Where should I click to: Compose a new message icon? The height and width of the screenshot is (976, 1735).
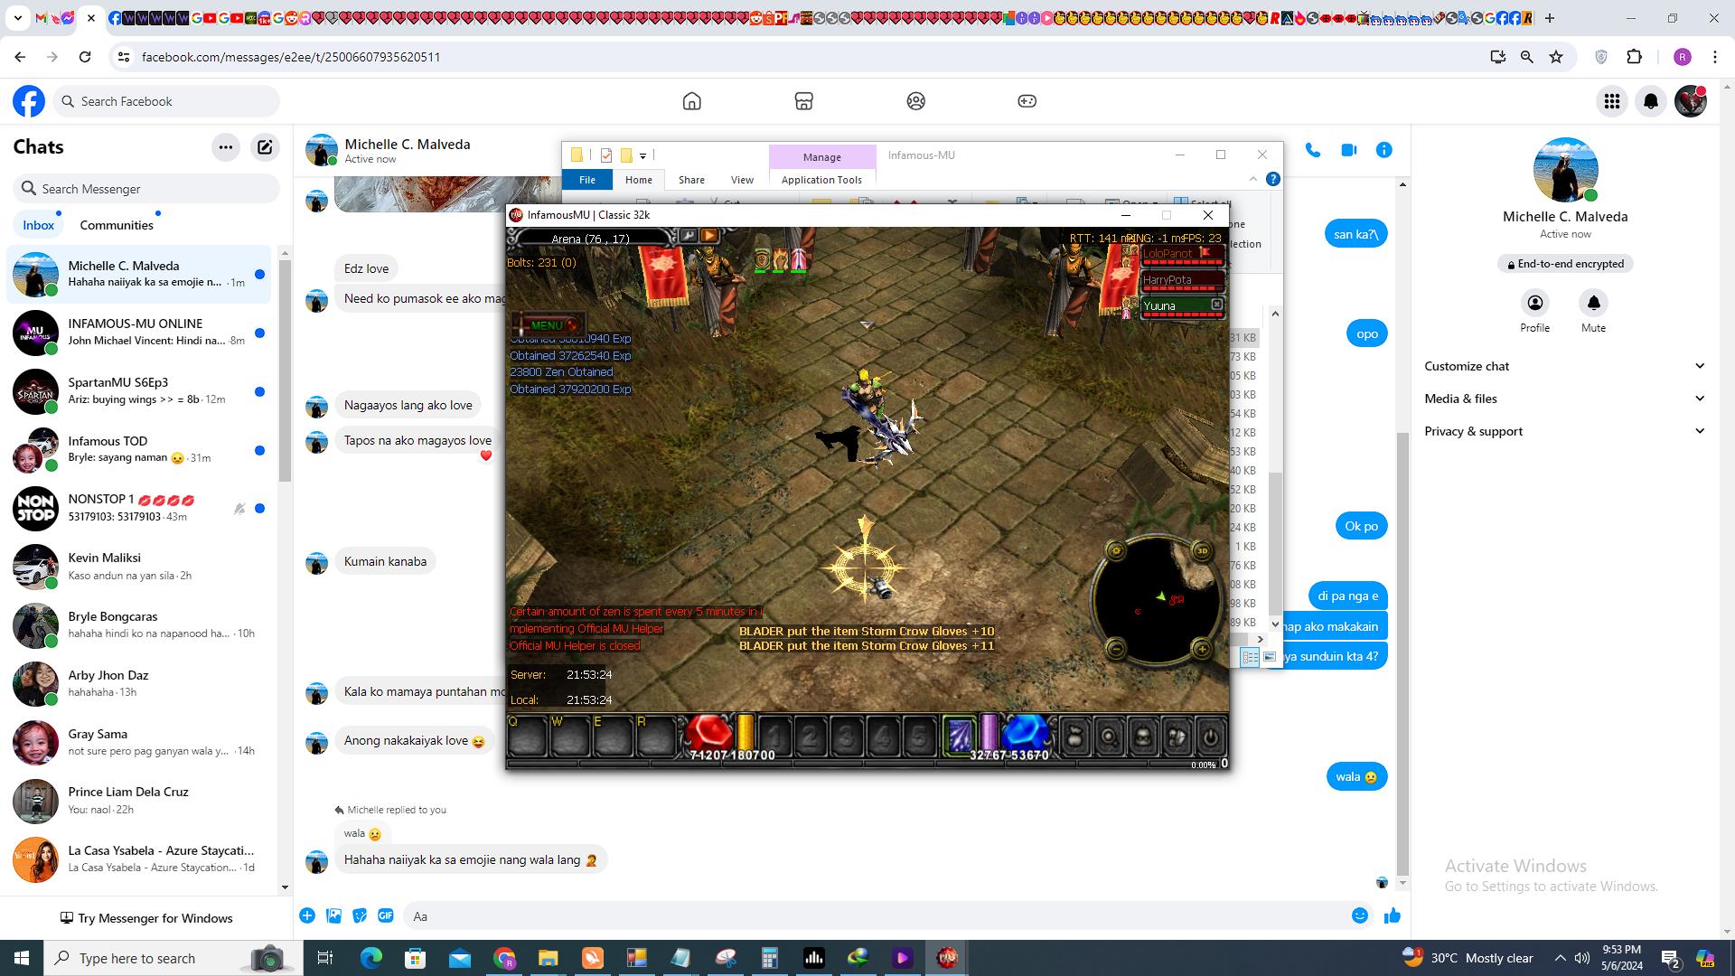265,147
